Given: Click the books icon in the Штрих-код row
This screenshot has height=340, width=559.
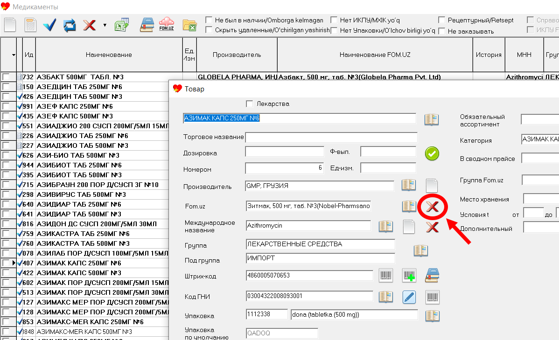Looking at the screenshot, I should click(432, 275).
